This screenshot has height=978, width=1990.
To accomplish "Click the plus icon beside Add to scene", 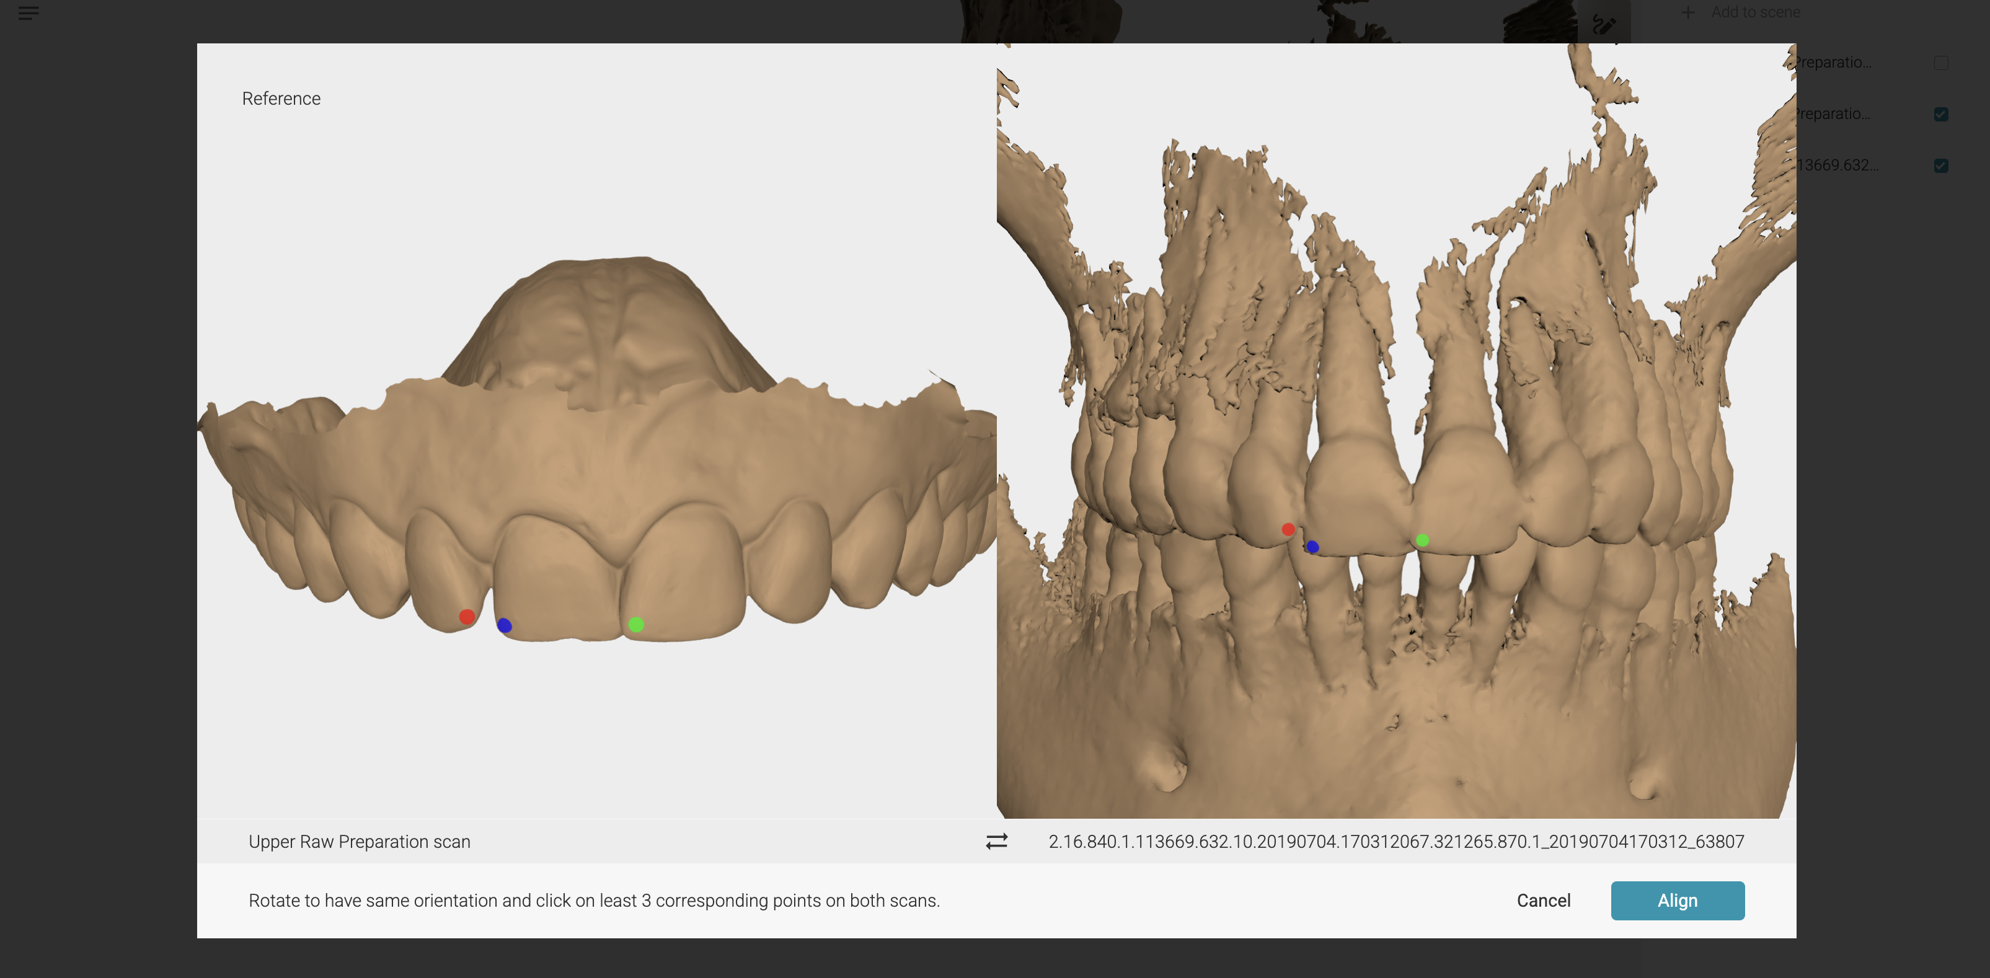I will [1688, 12].
